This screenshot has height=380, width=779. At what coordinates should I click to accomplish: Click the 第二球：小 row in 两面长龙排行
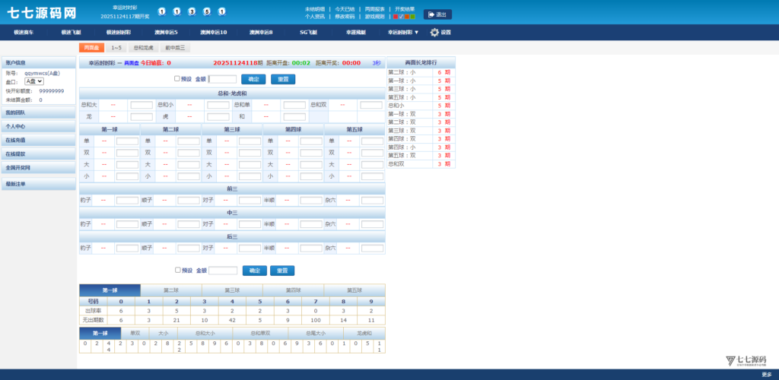click(x=421, y=72)
